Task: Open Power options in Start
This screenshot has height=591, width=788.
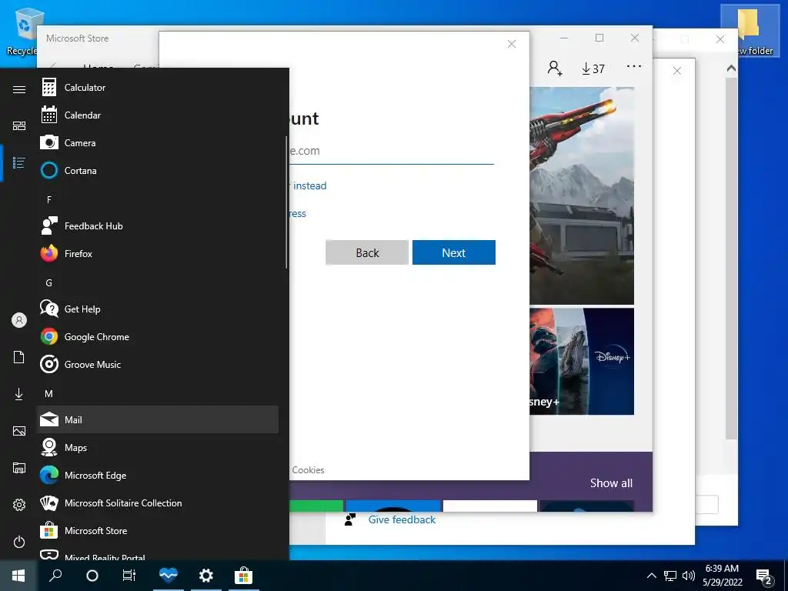Action: pyautogui.click(x=19, y=542)
